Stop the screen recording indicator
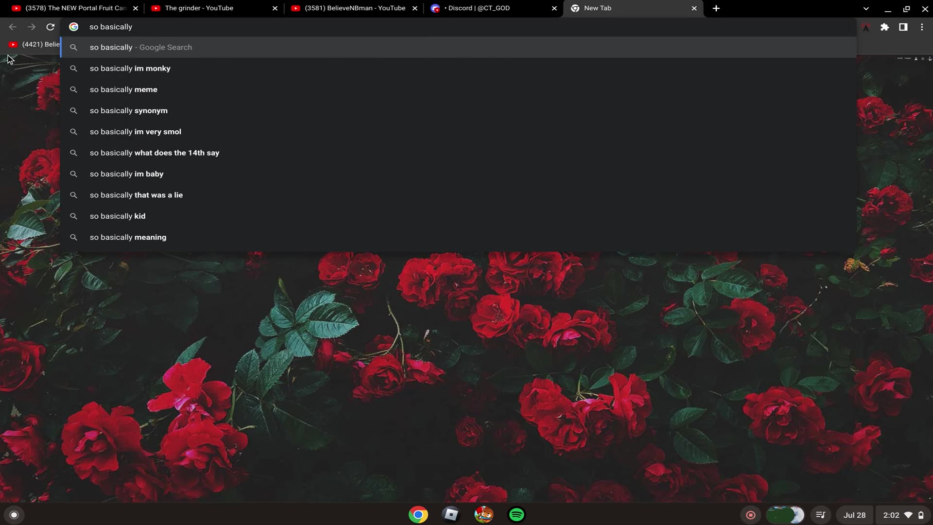 point(750,515)
